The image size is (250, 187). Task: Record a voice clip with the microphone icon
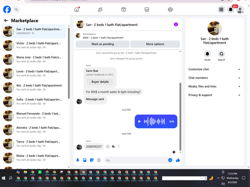[x=77, y=160]
